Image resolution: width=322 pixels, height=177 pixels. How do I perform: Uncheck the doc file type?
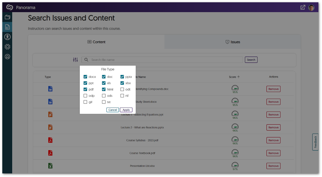pyautogui.click(x=104, y=77)
